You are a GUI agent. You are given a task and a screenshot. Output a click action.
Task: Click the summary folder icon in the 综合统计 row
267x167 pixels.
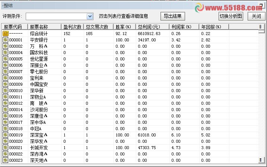[6, 34]
